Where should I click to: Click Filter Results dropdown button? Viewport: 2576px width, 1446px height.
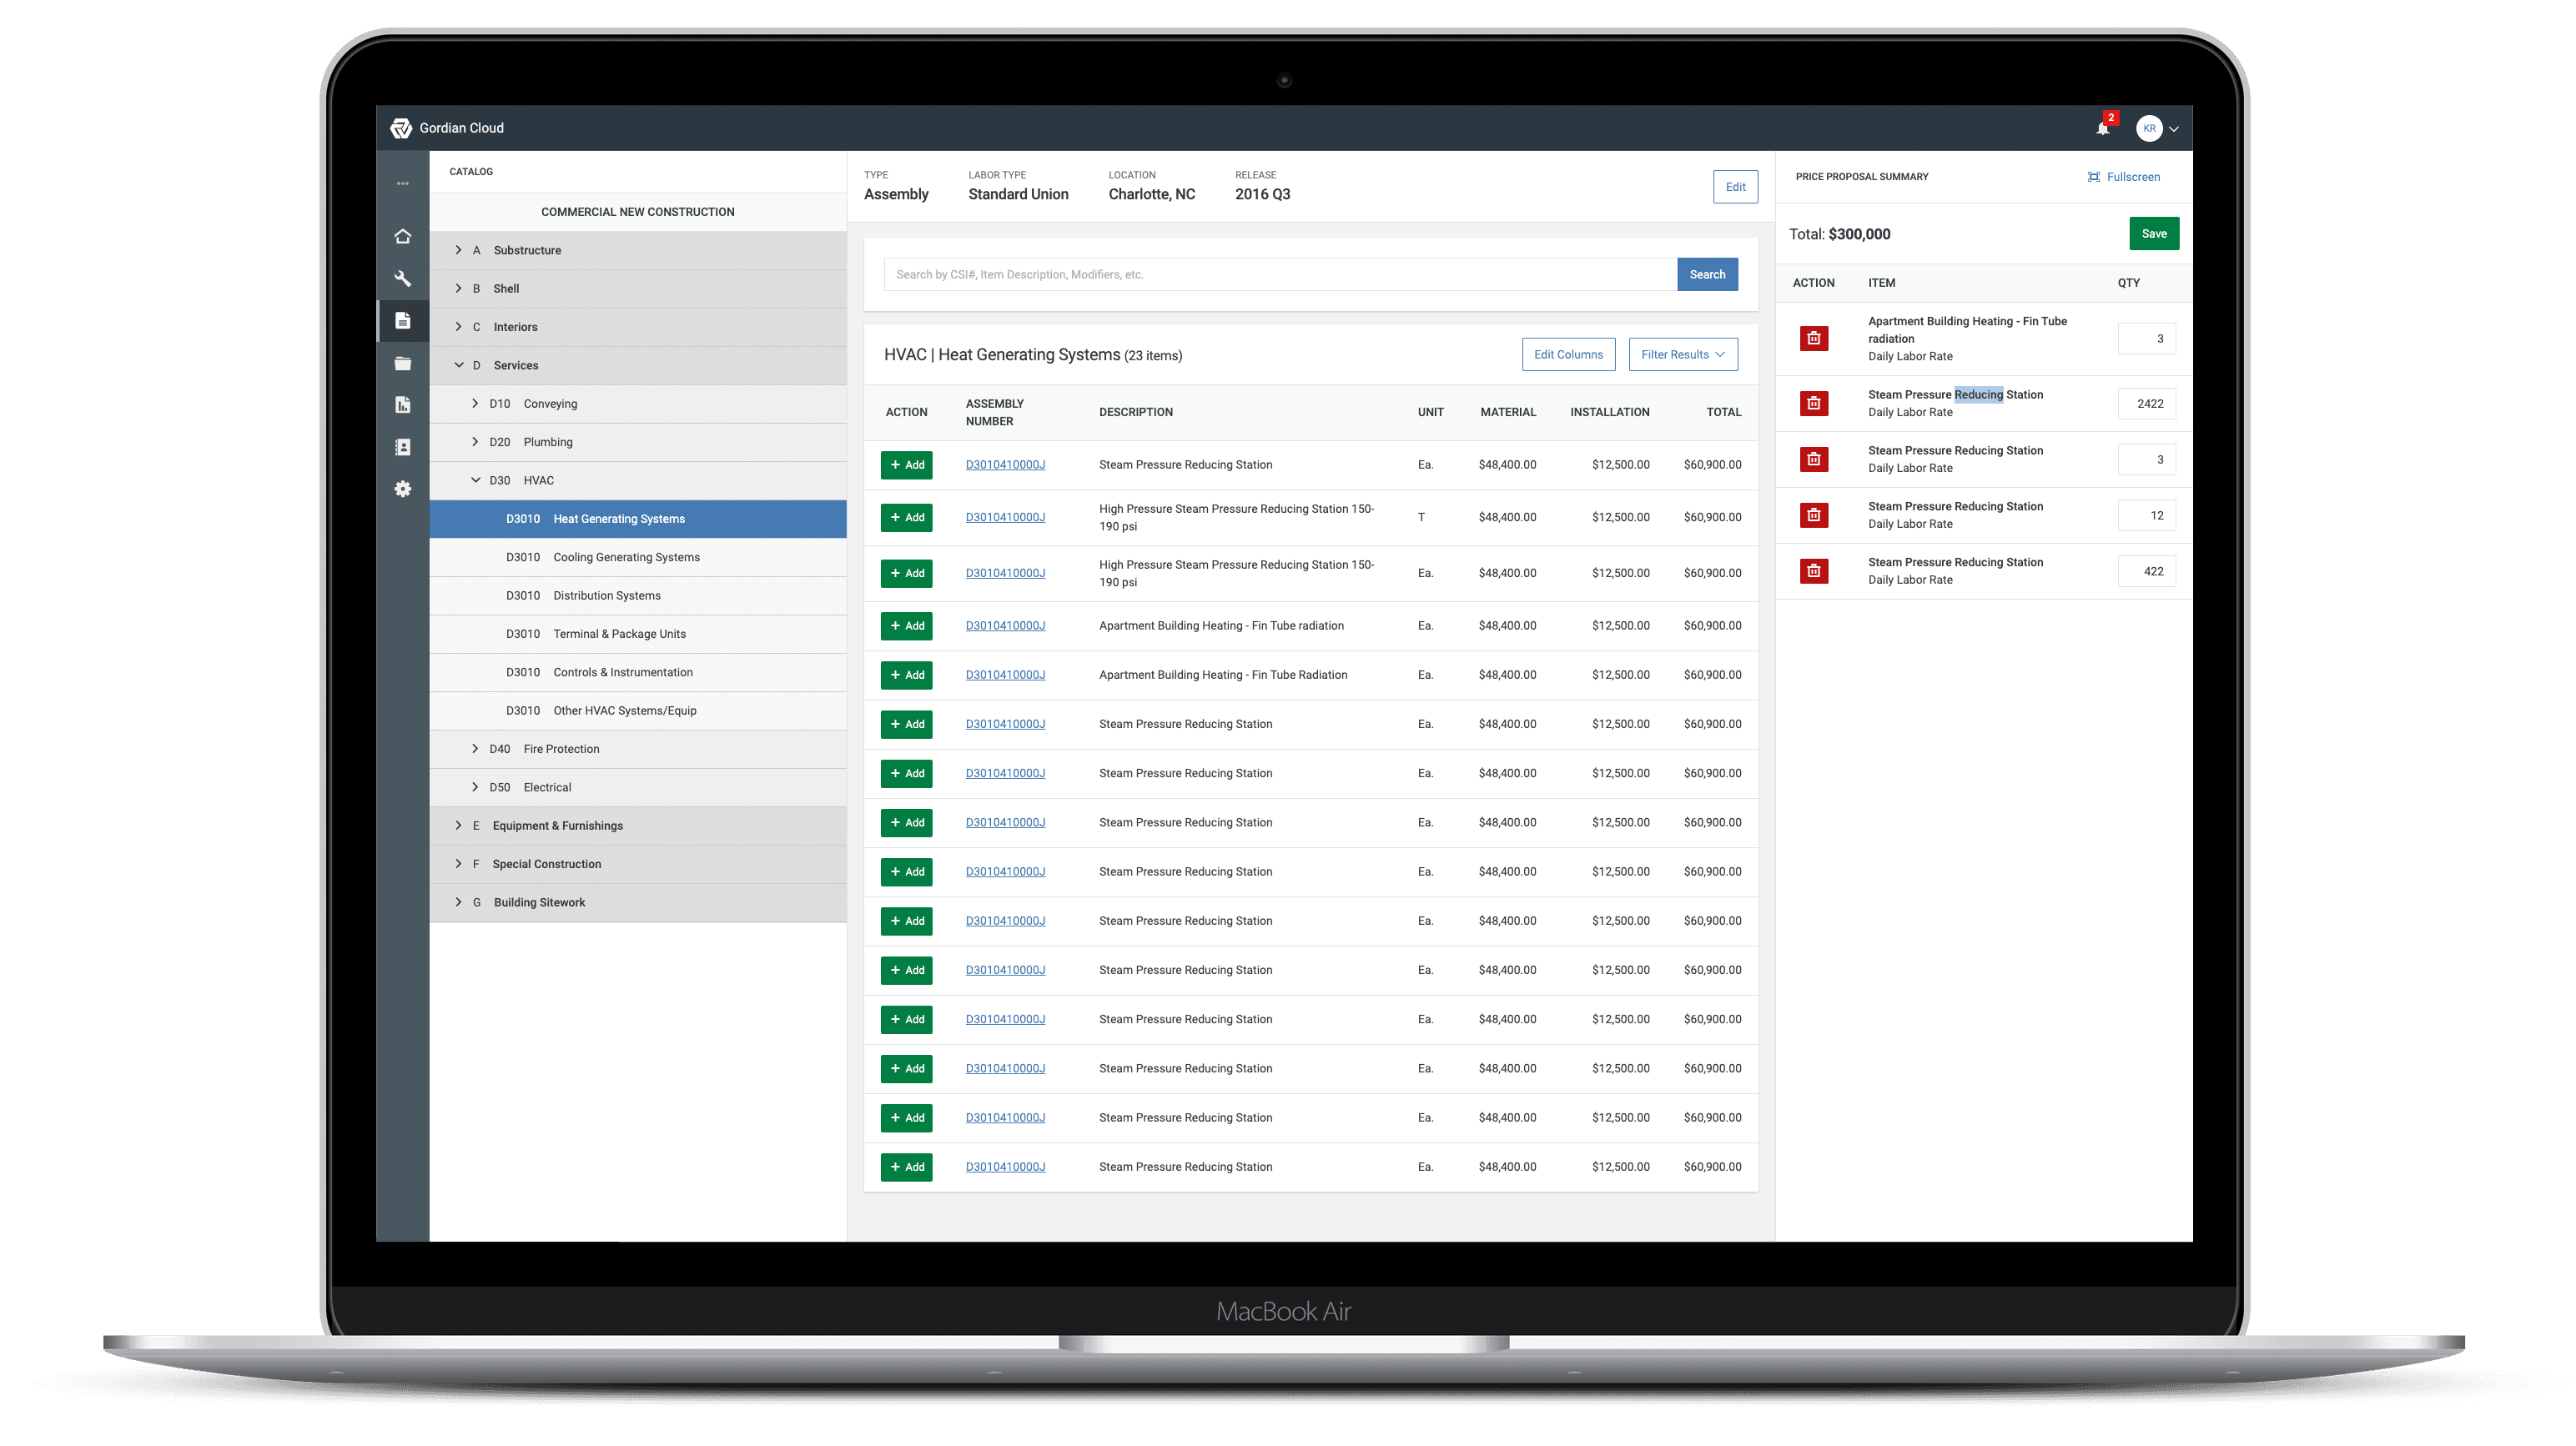pos(1681,354)
